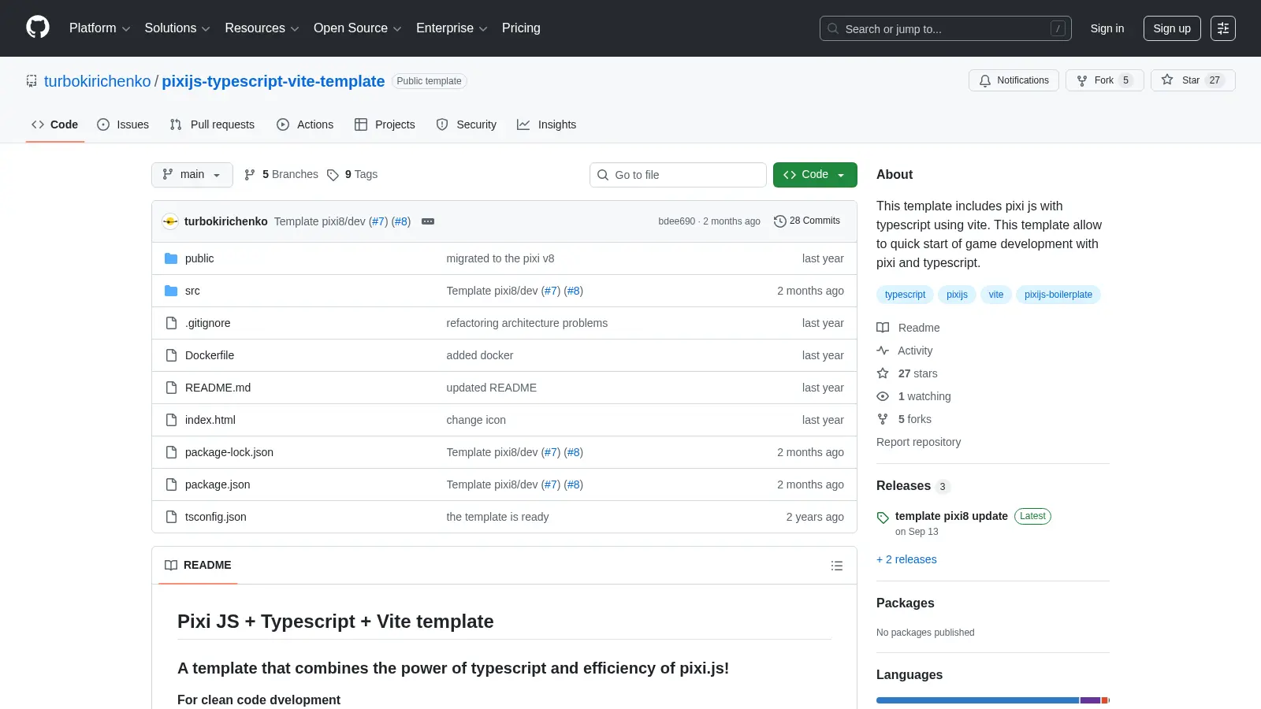Viewport: 1261px width, 709px height.
Task: Expand the green Code clone dropdown
Action: (x=815, y=175)
